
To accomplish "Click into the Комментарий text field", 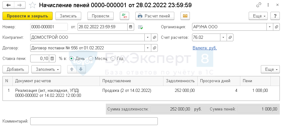I will [x=94, y=121].
